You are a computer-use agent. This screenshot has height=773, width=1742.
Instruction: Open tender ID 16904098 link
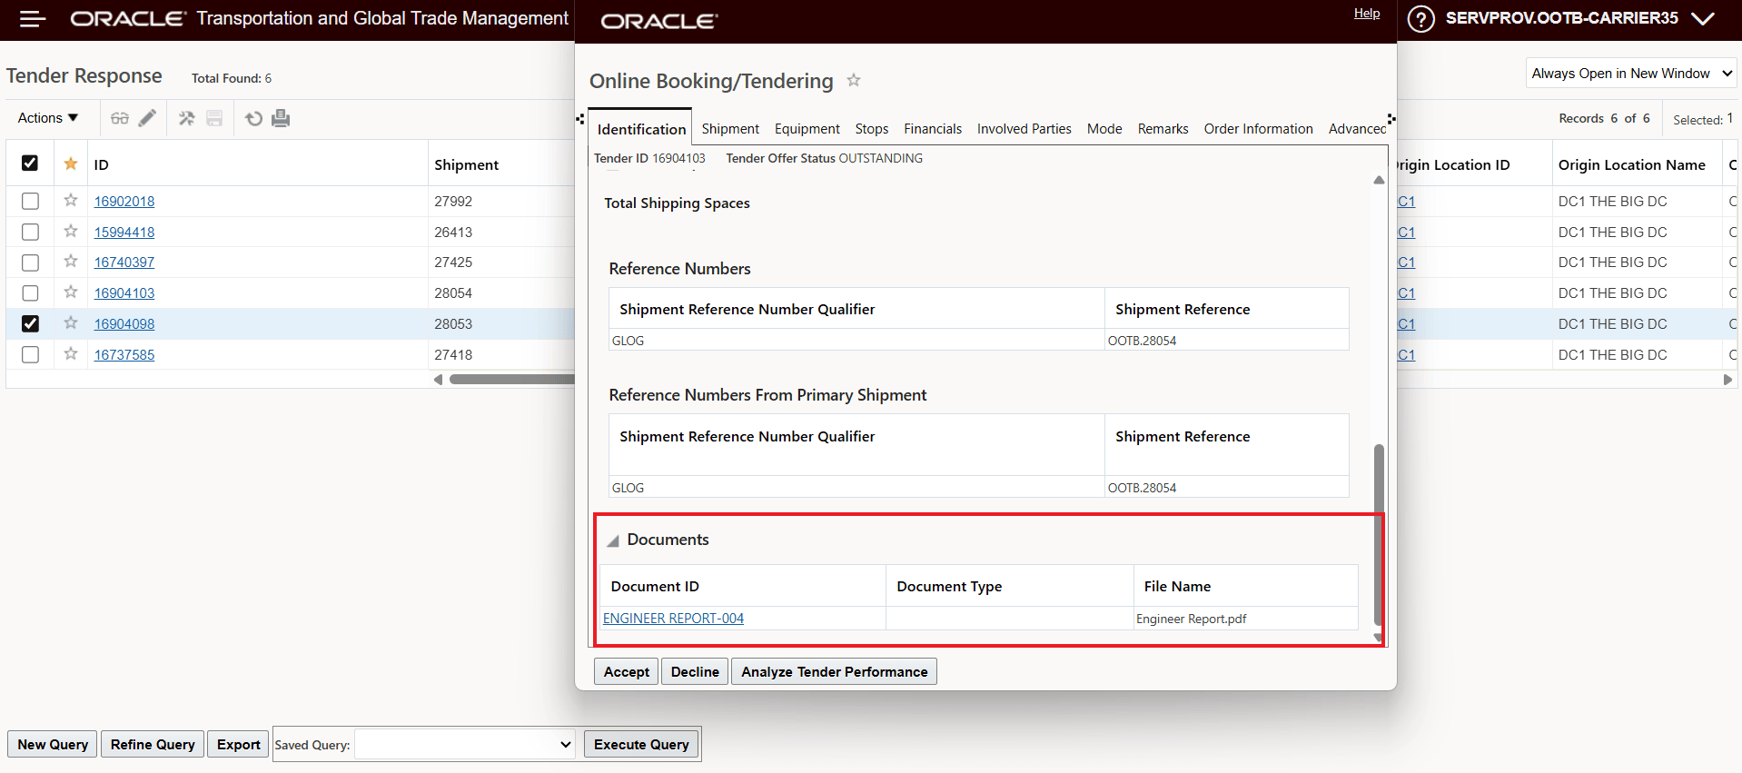[124, 324]
